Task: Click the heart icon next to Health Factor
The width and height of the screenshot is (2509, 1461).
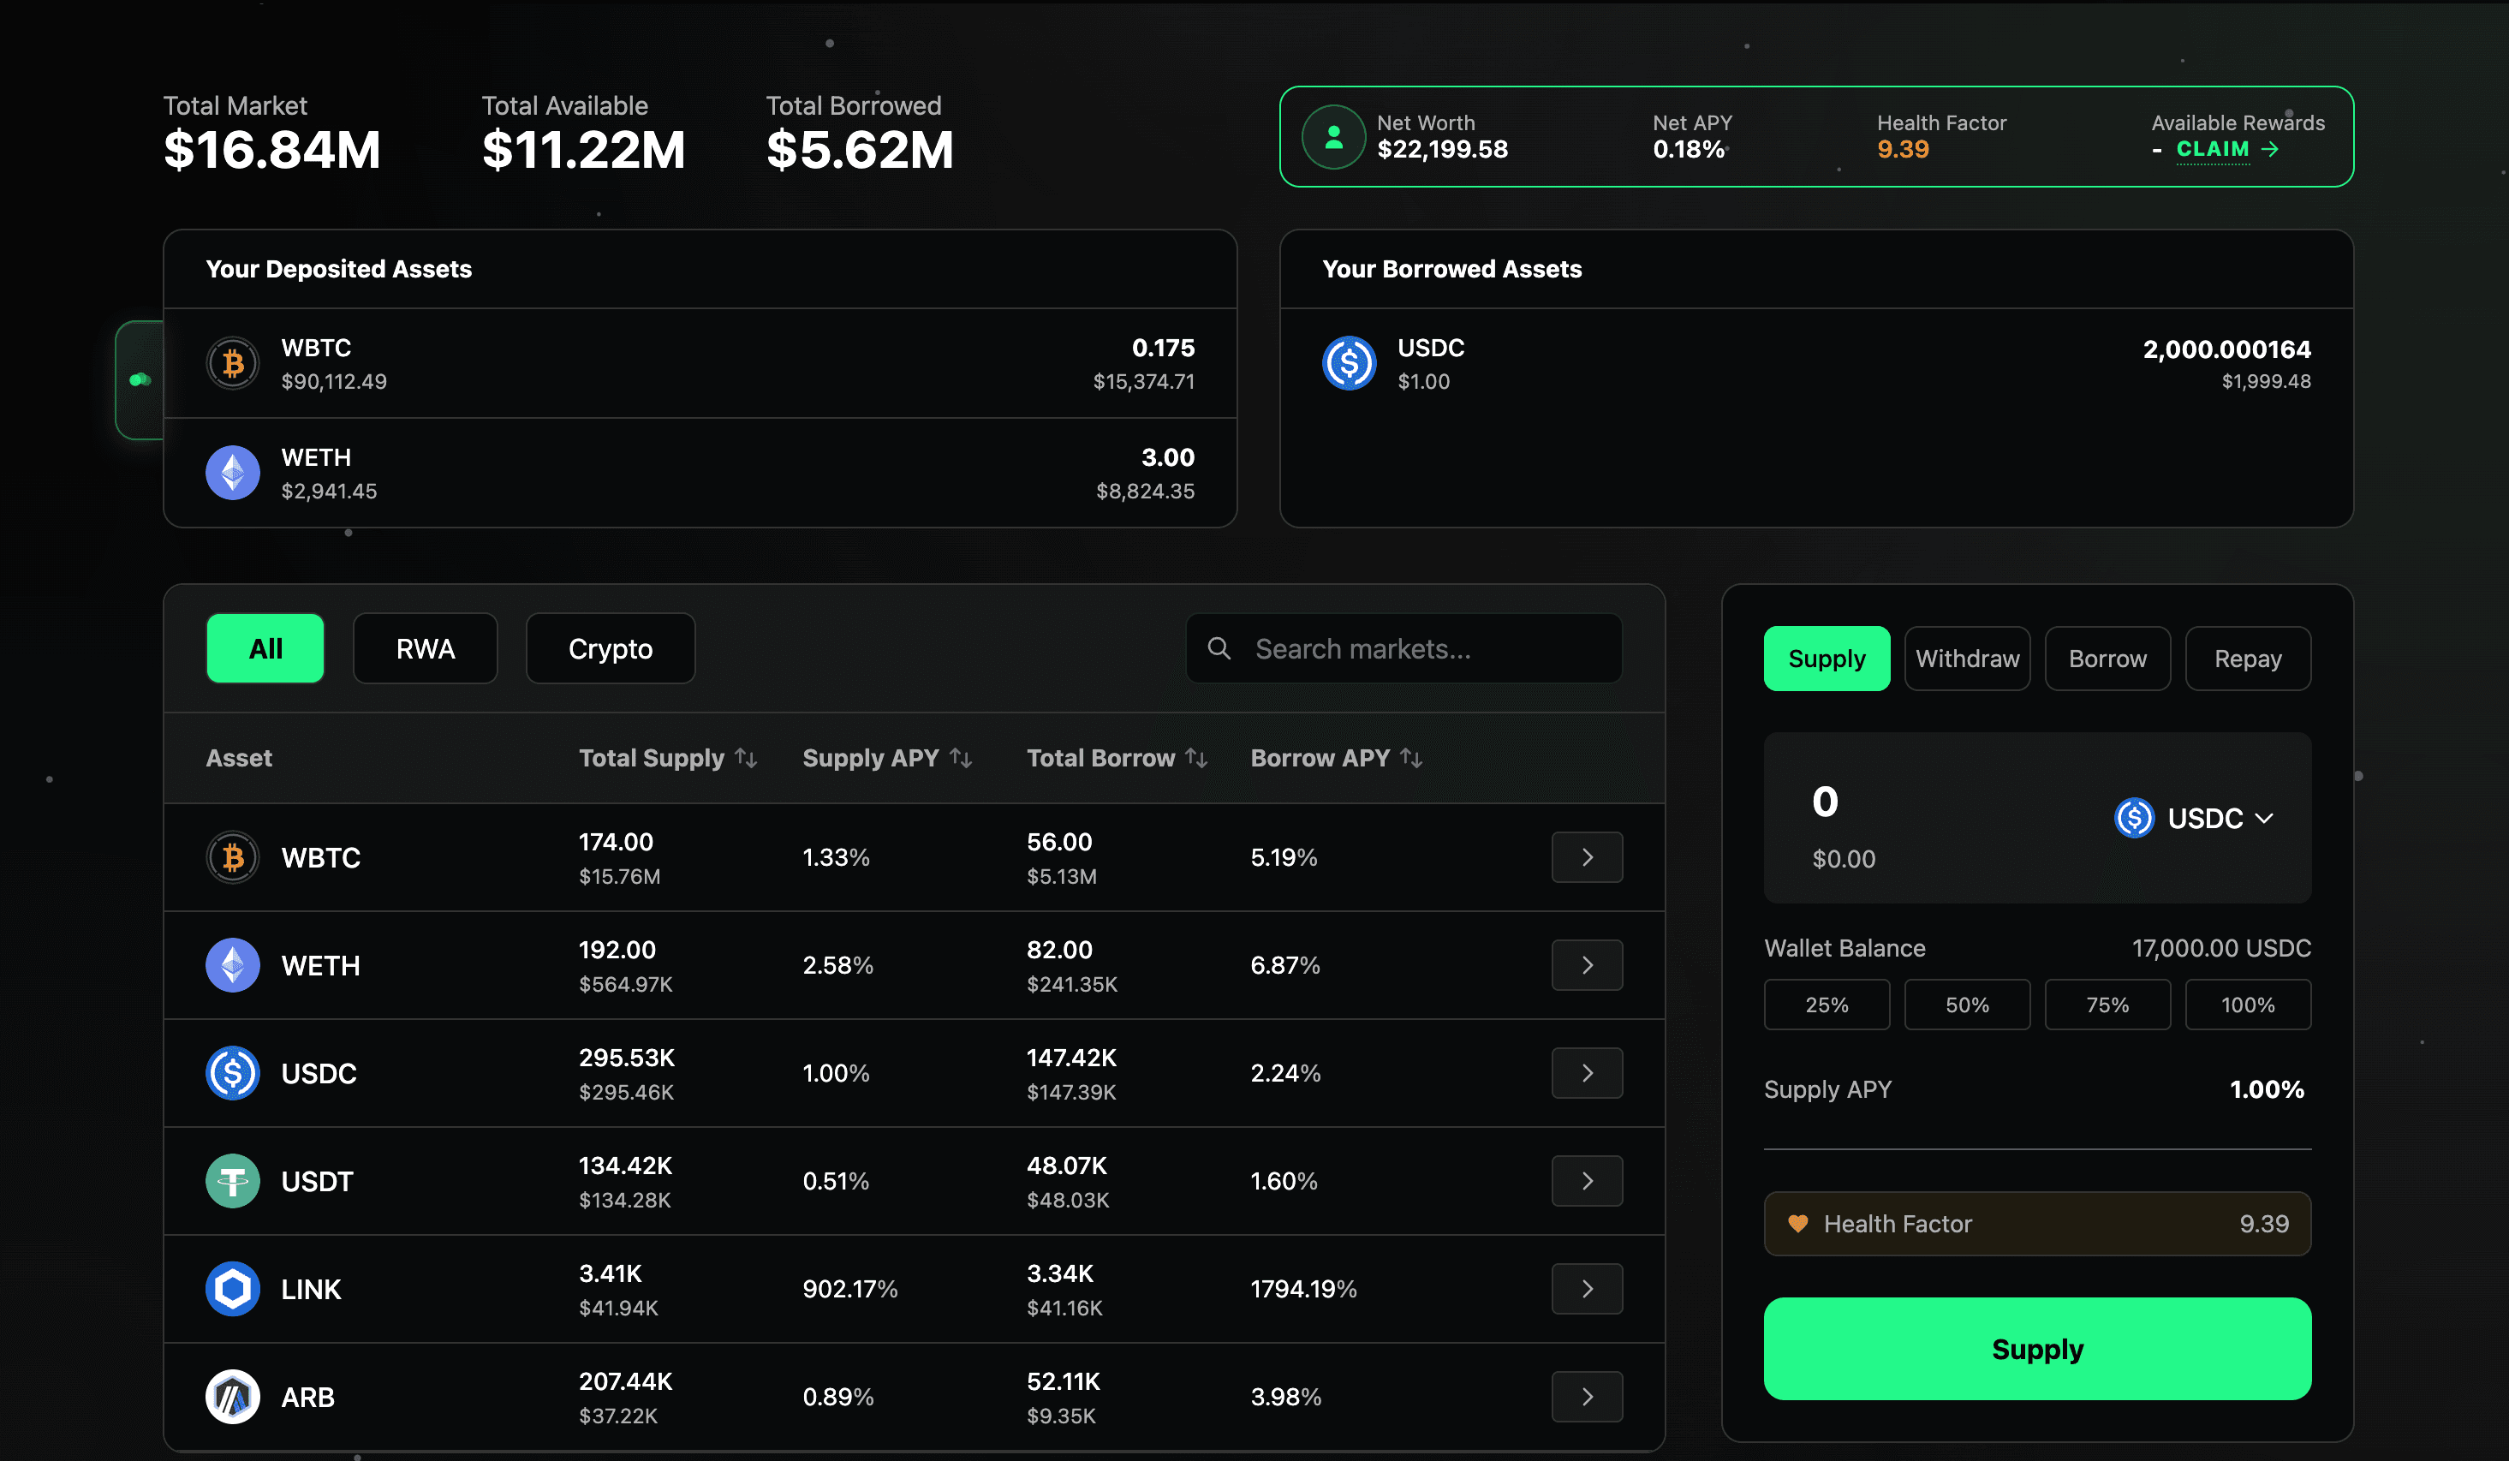Action: tap(1798, 1224)
